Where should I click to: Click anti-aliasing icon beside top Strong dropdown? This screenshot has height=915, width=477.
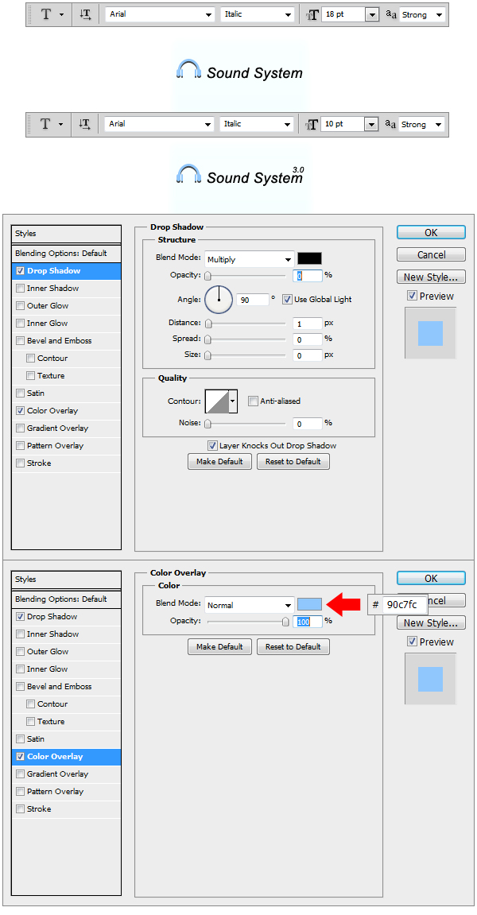tap(390, 15)
